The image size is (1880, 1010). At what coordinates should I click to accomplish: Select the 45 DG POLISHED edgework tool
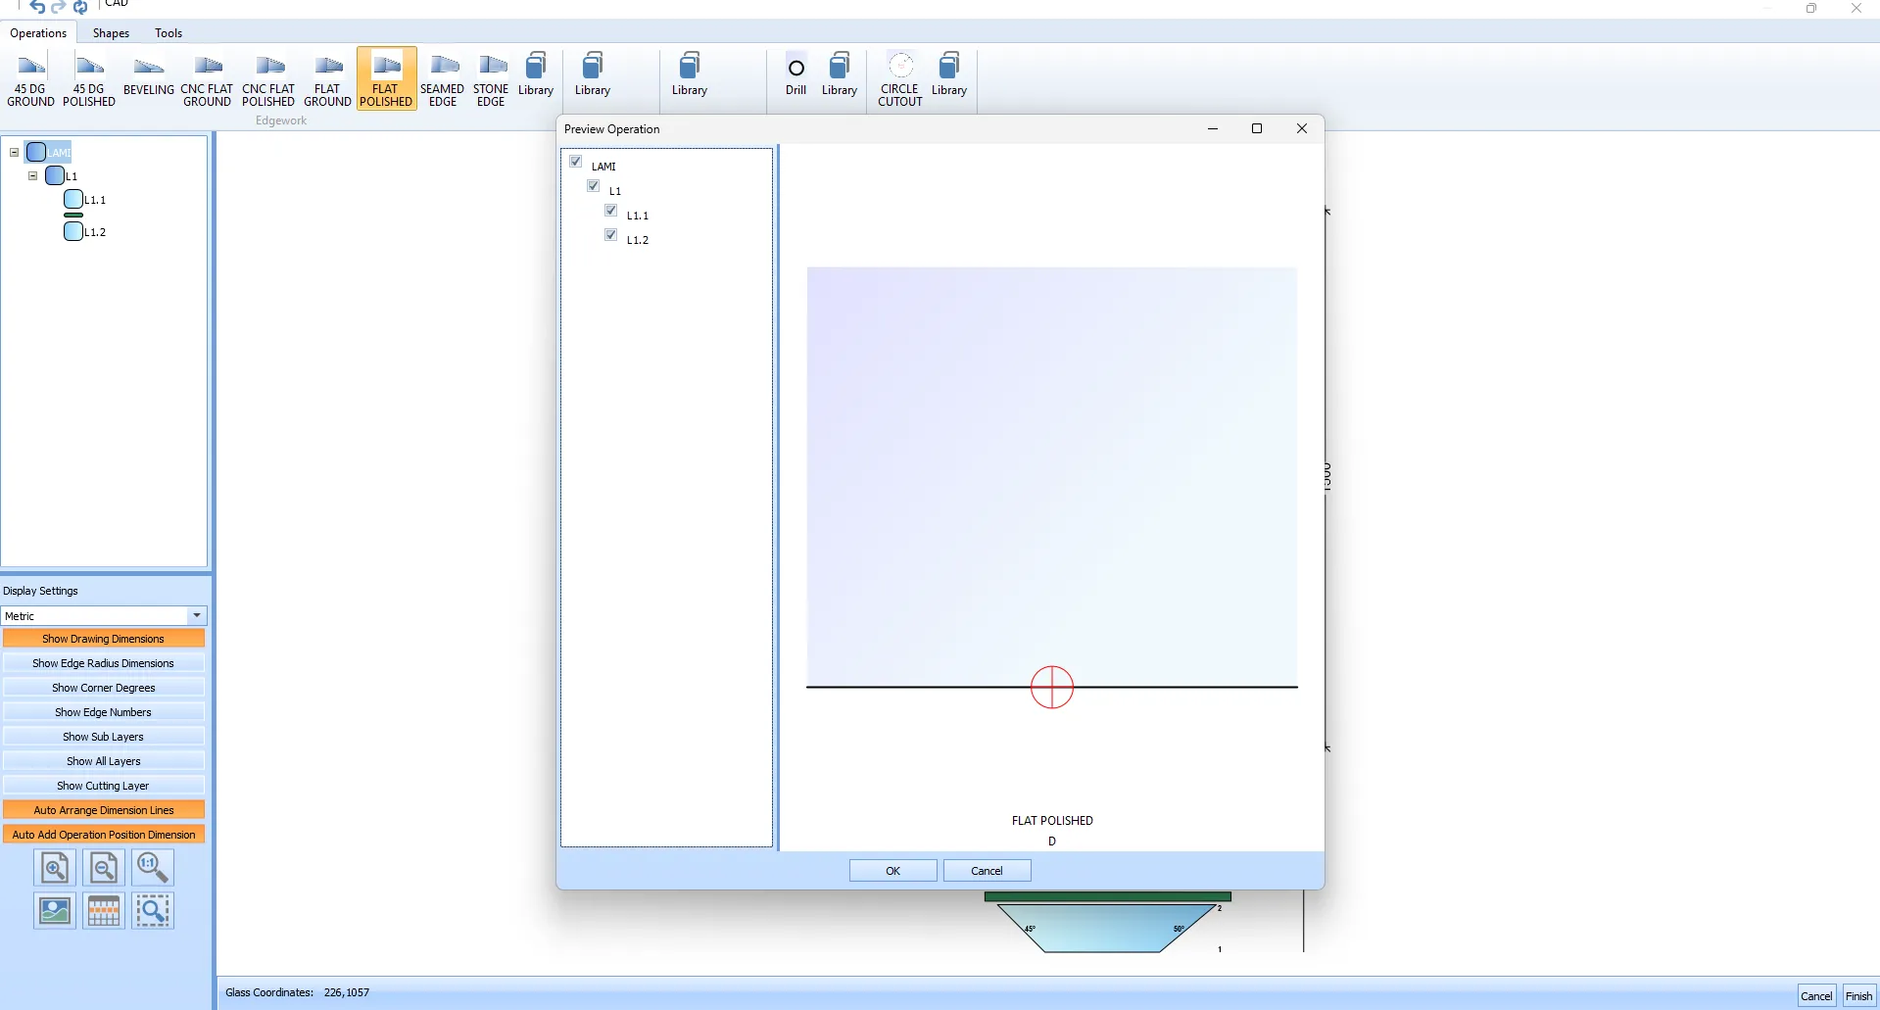click(x=89, y=78)
